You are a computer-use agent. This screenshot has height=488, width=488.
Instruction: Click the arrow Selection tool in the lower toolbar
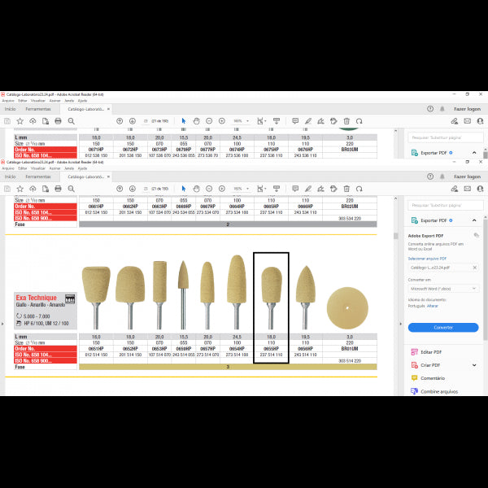coord(183,188)
